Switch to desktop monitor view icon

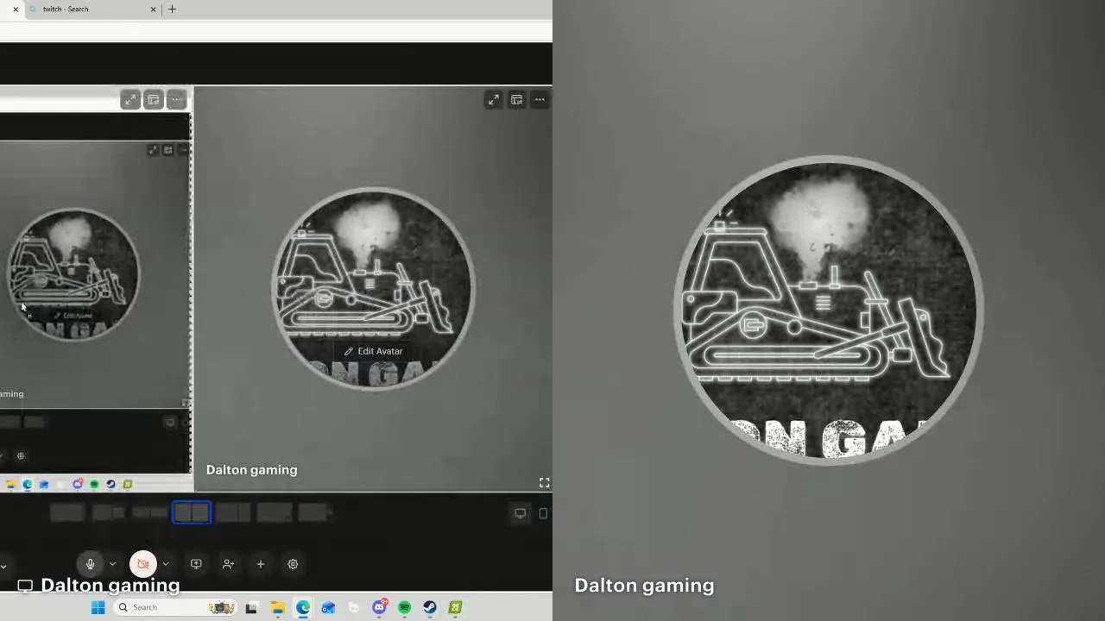point(520,513)
